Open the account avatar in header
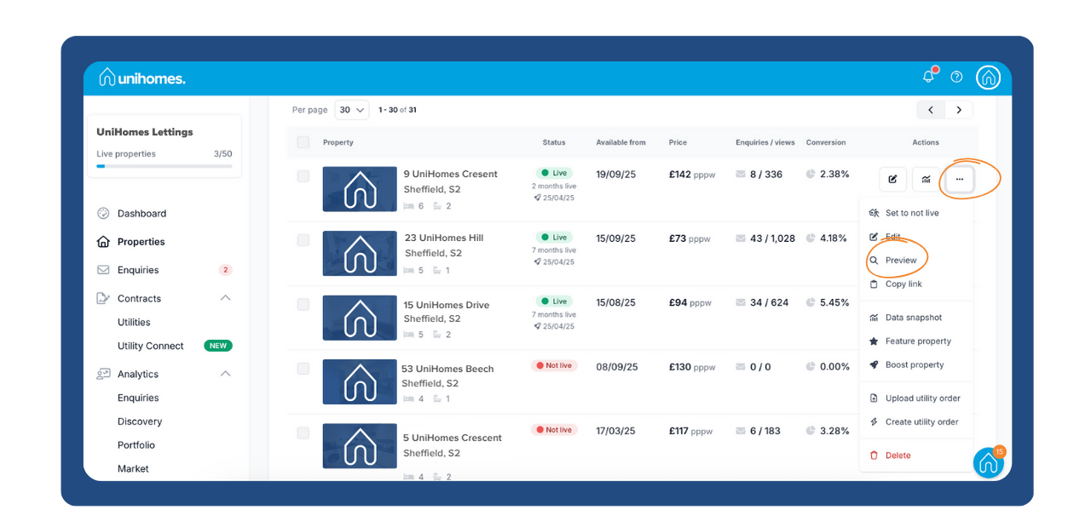Viewport: 1079px width, 522px height. click(988, 77)
